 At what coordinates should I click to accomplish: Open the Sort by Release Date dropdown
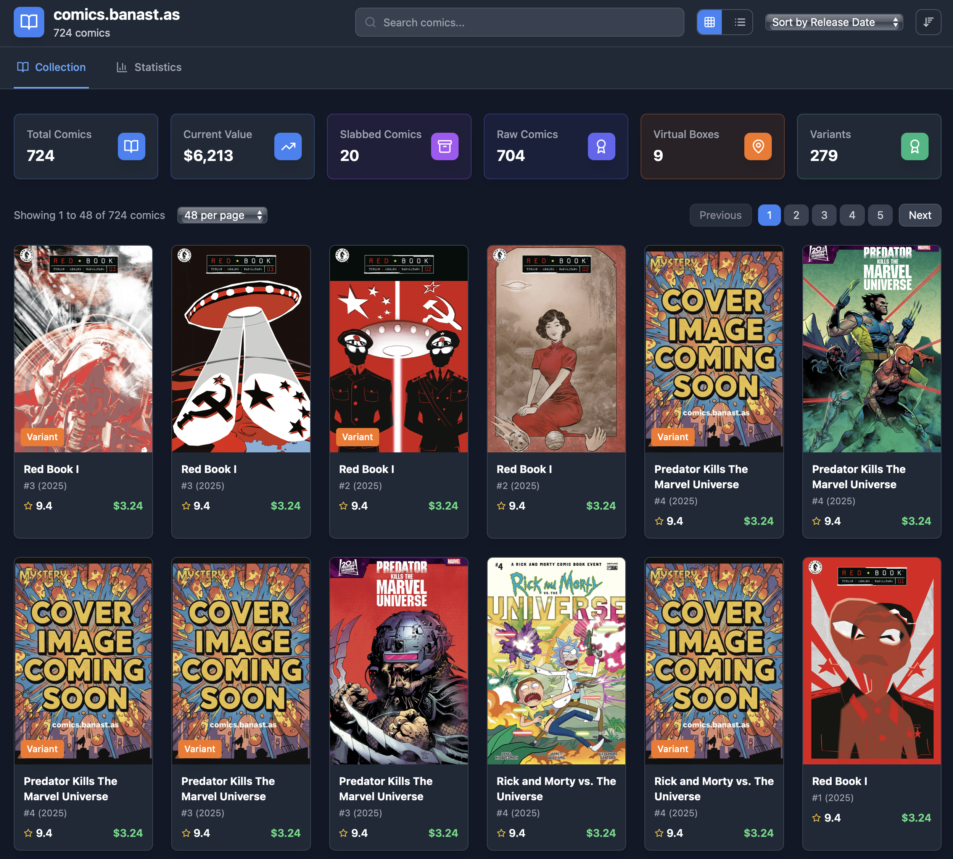point(834,22)
